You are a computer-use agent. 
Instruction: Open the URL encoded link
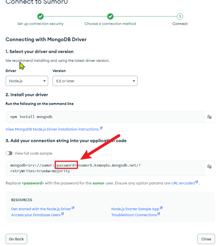pos(184,183)
